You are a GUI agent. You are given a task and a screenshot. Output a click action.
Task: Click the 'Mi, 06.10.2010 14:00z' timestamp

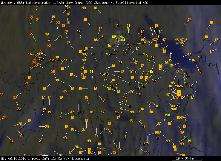click(x=20, y=159)
